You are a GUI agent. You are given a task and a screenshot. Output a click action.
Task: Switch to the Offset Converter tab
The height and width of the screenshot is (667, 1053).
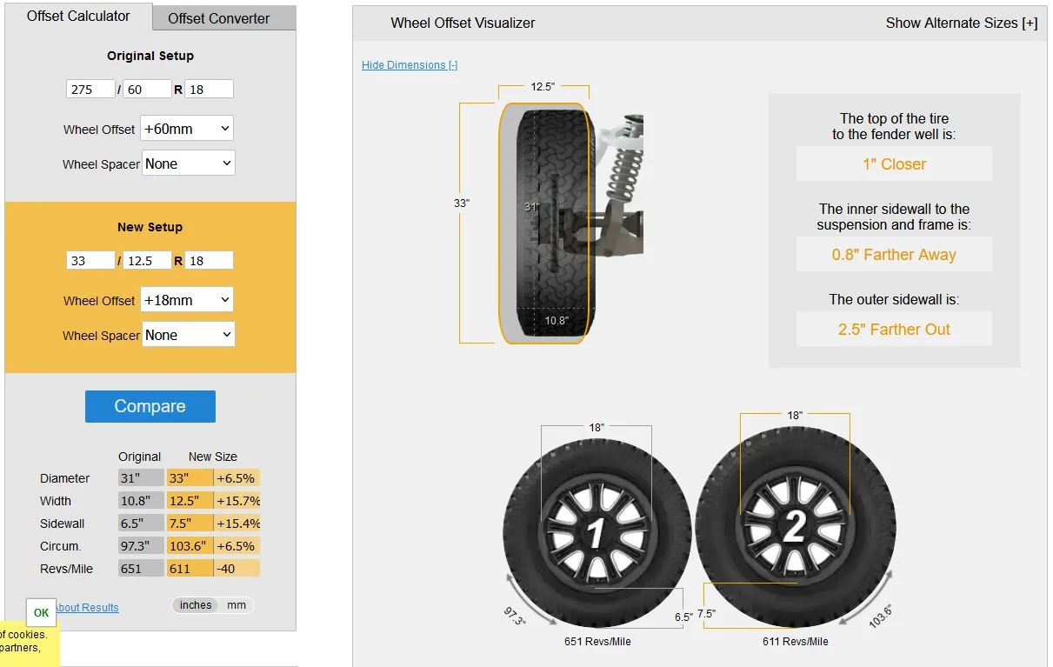click(219, 18)
